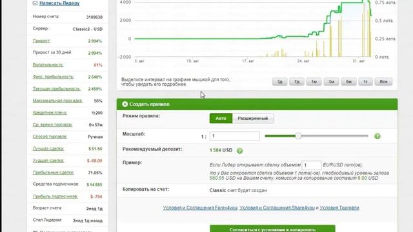Focus the Масштаб ratio input field
Image resolution: width=413 pixels, height=232 pixels.
(234, 136)
